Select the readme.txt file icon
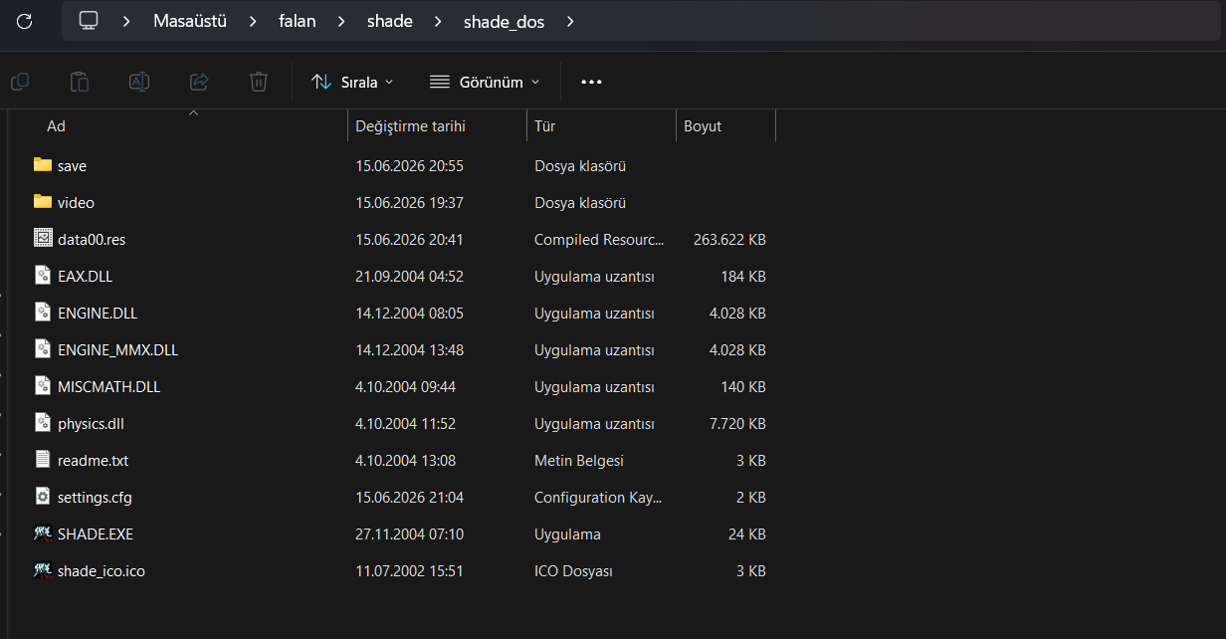This screenshot has width=1226, height=639. coord(43,460)
